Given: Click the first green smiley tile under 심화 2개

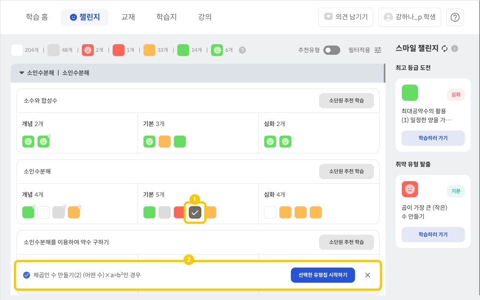Looking at the screenshot, I should (270, 142).
